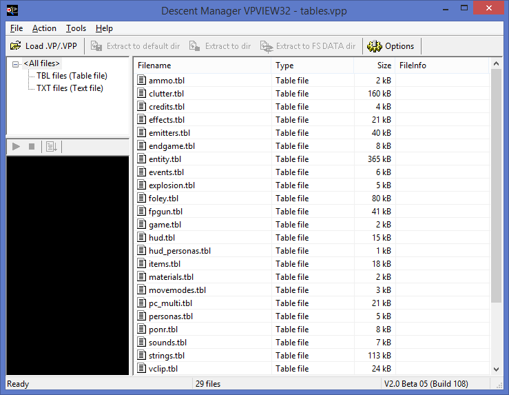The width and height of the screenshot is (509, 395).
Task: Click the file icon of endgame.tbl
Action: [x=141, y=145]
